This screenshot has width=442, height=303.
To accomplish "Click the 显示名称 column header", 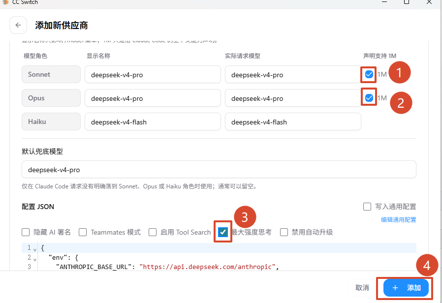I will 98,56.
